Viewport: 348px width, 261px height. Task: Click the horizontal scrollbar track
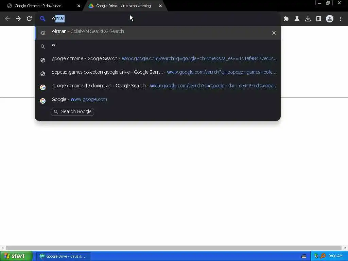[174, 248]
